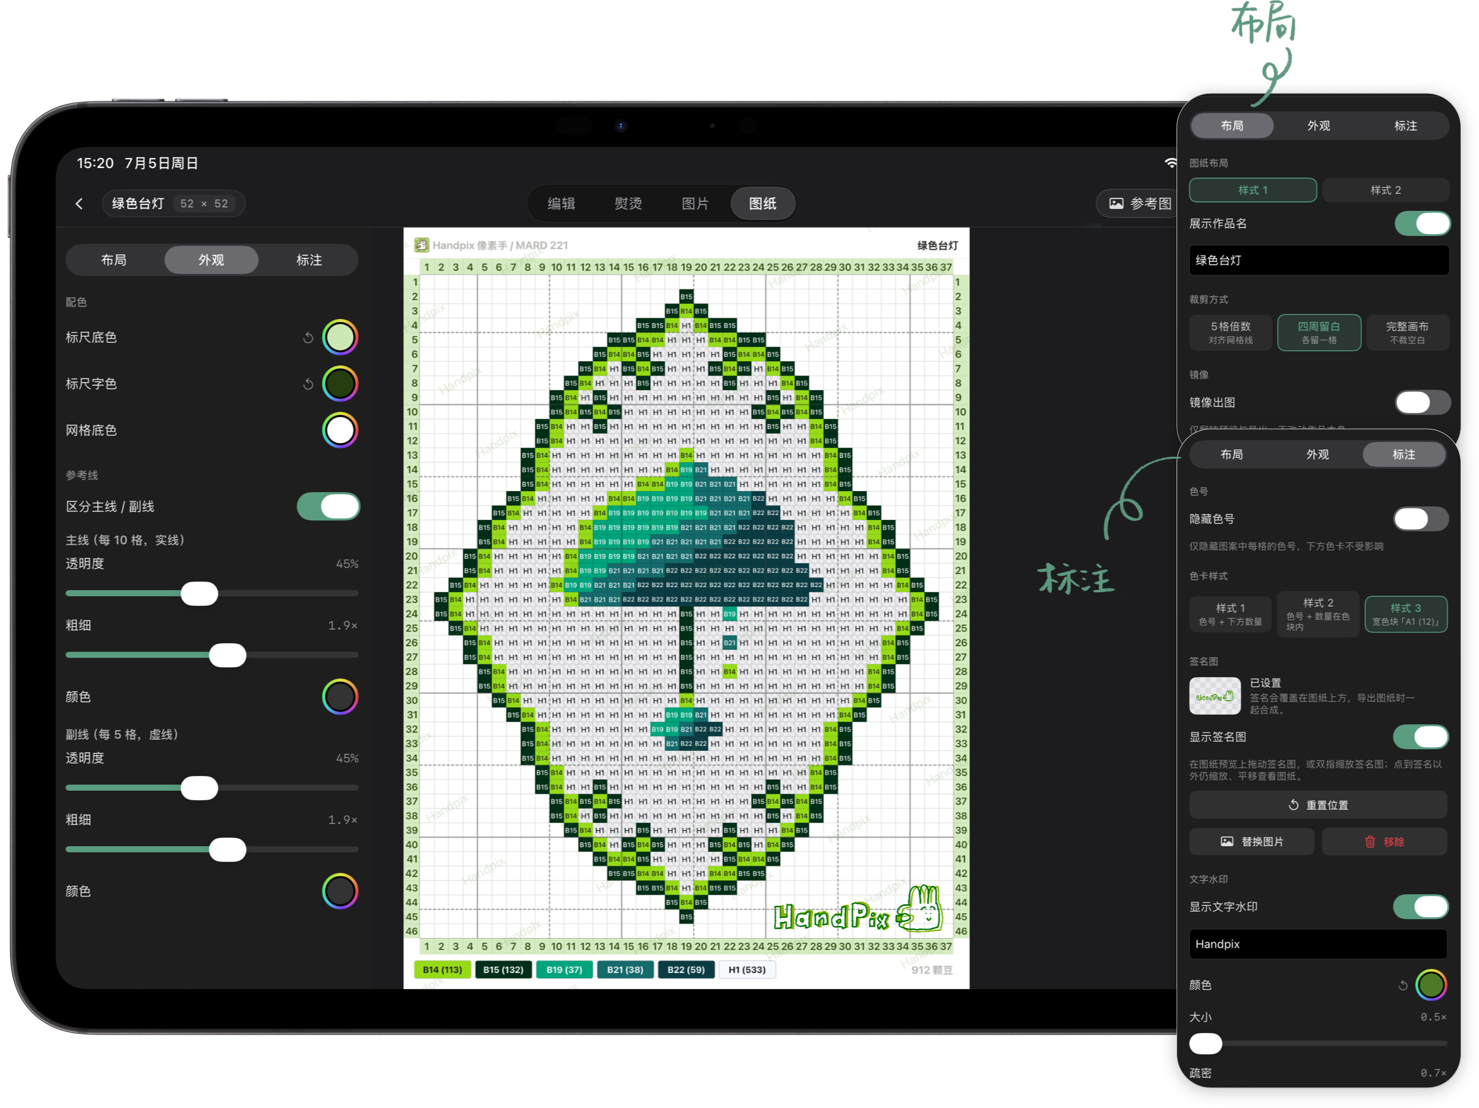
Task: Toggle hide color codes switch
Action: pos(1421,519)
